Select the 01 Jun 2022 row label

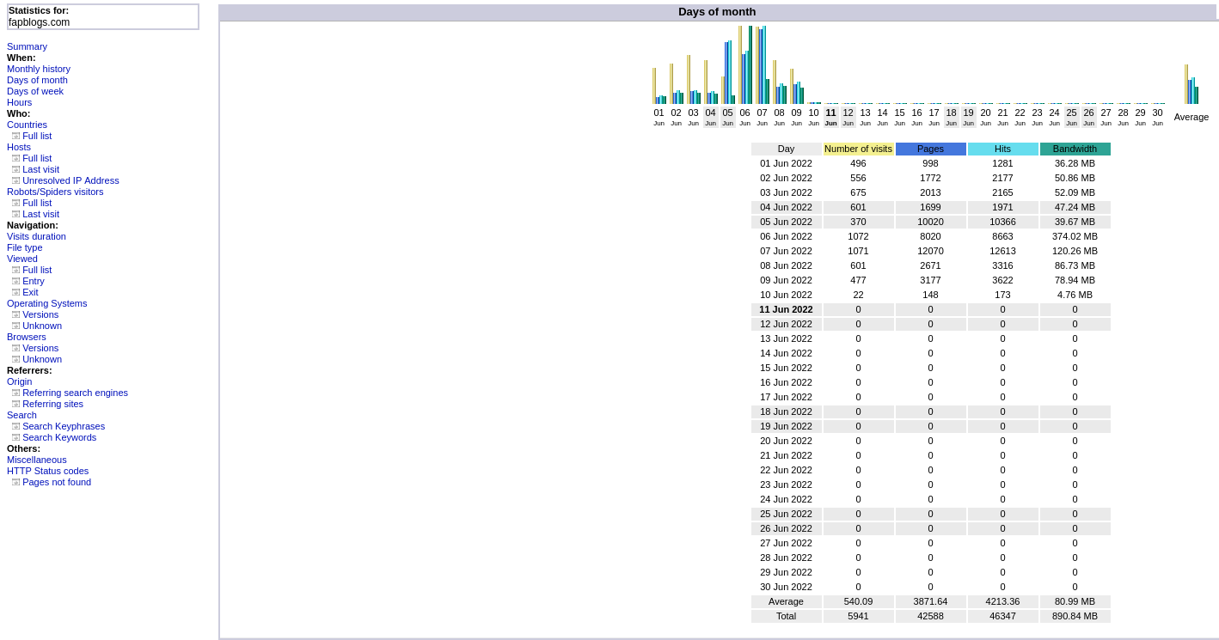(x=786, y=163)
